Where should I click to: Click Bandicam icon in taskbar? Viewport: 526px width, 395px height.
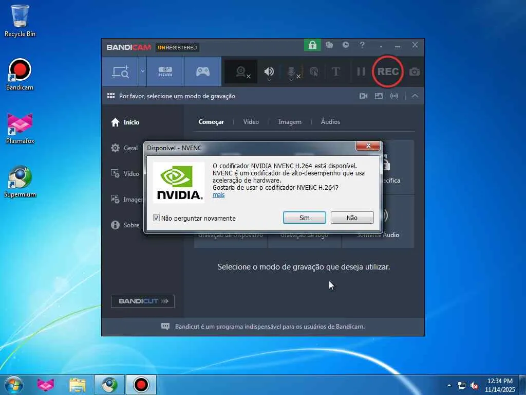[x=141, y=385]
